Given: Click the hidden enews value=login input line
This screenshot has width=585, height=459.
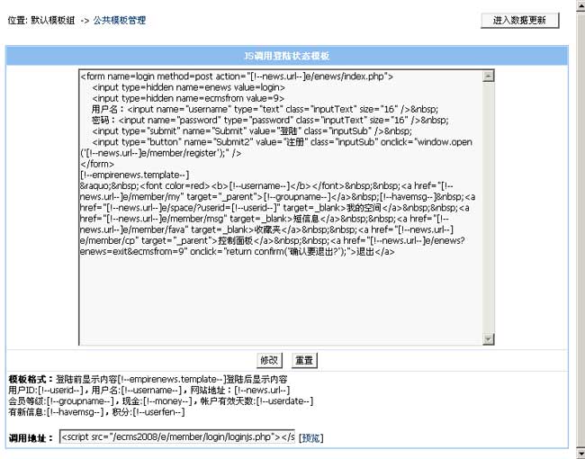Looking at the screenshot, I should 180,87.
